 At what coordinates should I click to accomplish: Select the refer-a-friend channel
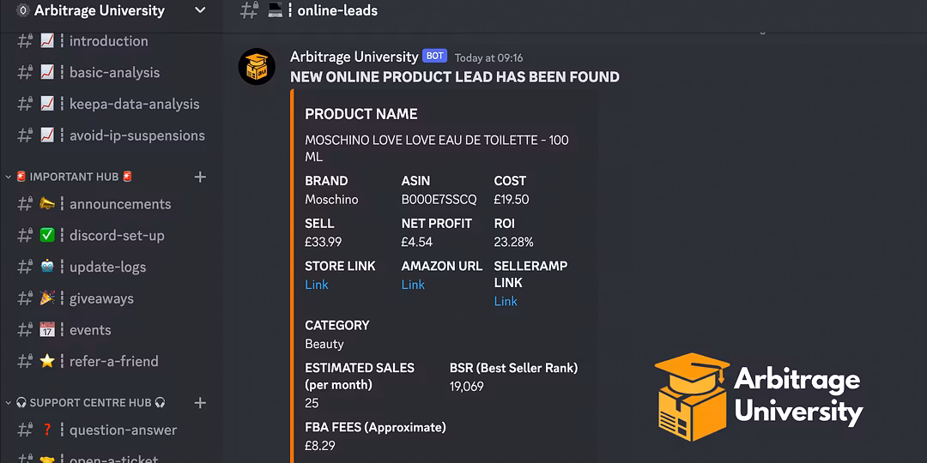click(113, 361)
